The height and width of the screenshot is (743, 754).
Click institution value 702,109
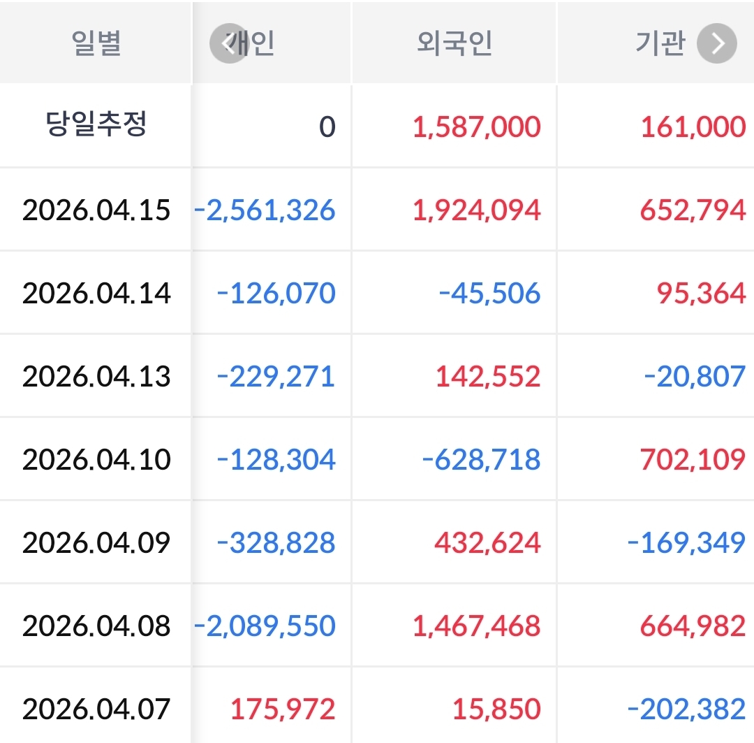point(693,459)
